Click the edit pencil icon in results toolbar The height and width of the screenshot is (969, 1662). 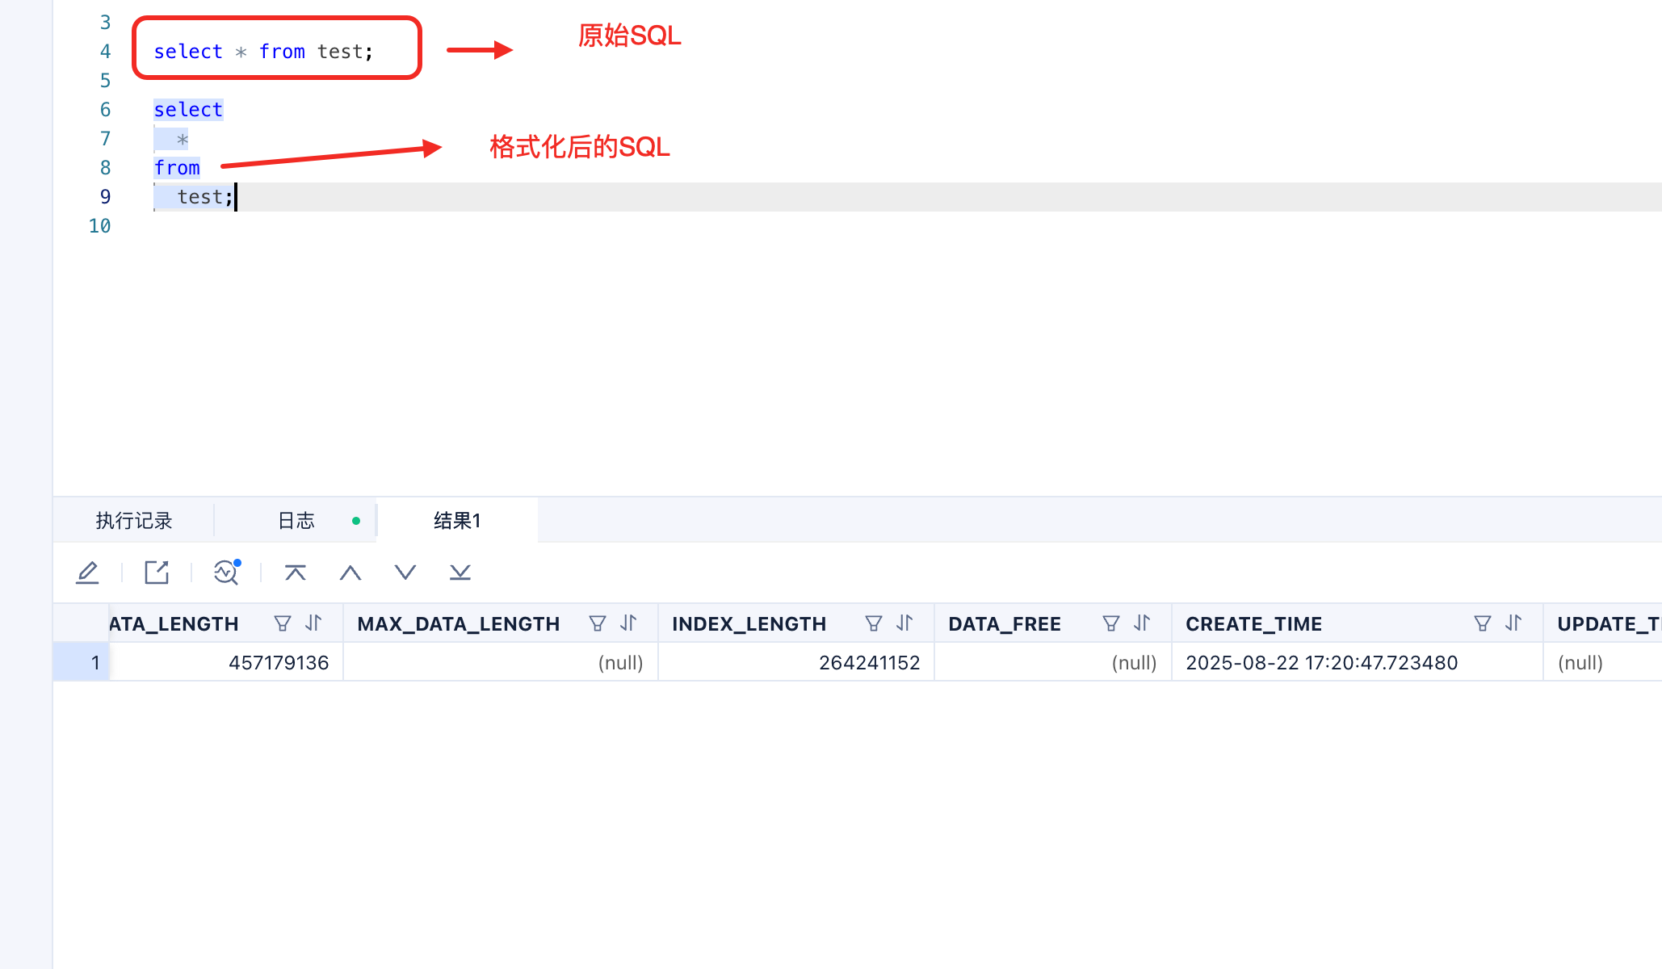87,573
